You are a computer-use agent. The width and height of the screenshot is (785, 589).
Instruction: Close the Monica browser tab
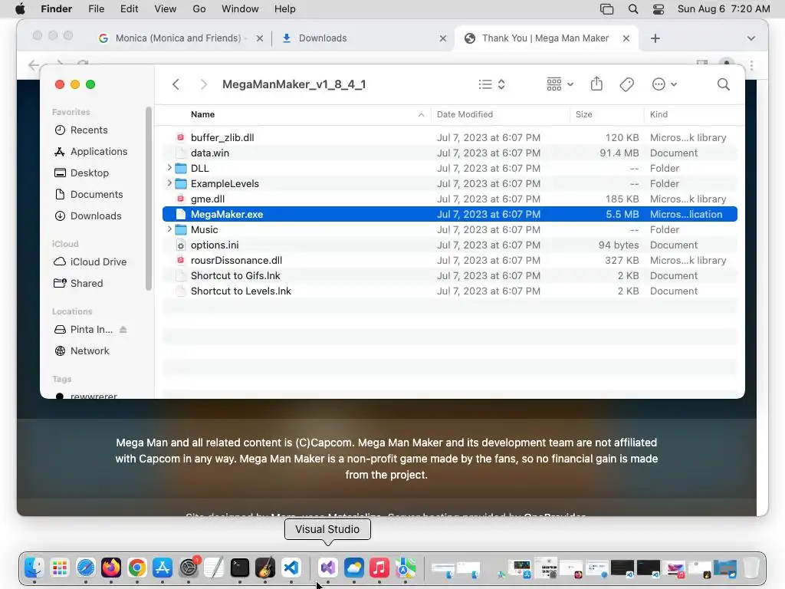tap(259, 38)
